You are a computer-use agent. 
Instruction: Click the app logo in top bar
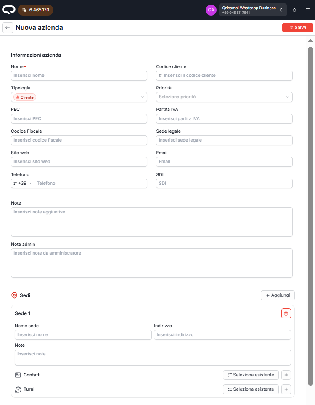point(8,9)
